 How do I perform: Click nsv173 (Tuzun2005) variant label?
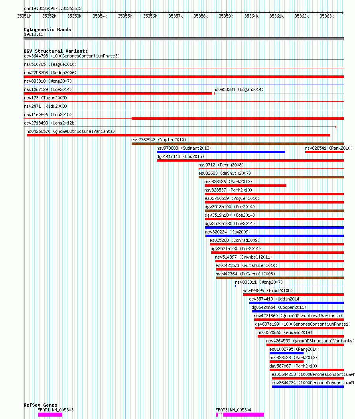[x=45, y=98]
